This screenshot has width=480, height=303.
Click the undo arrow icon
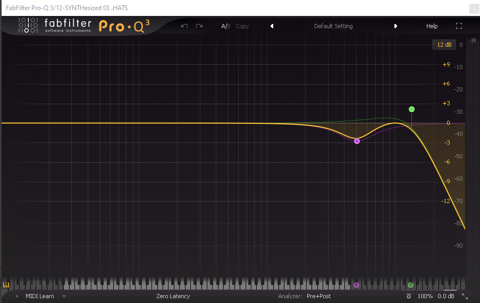[x=184, y=26]
